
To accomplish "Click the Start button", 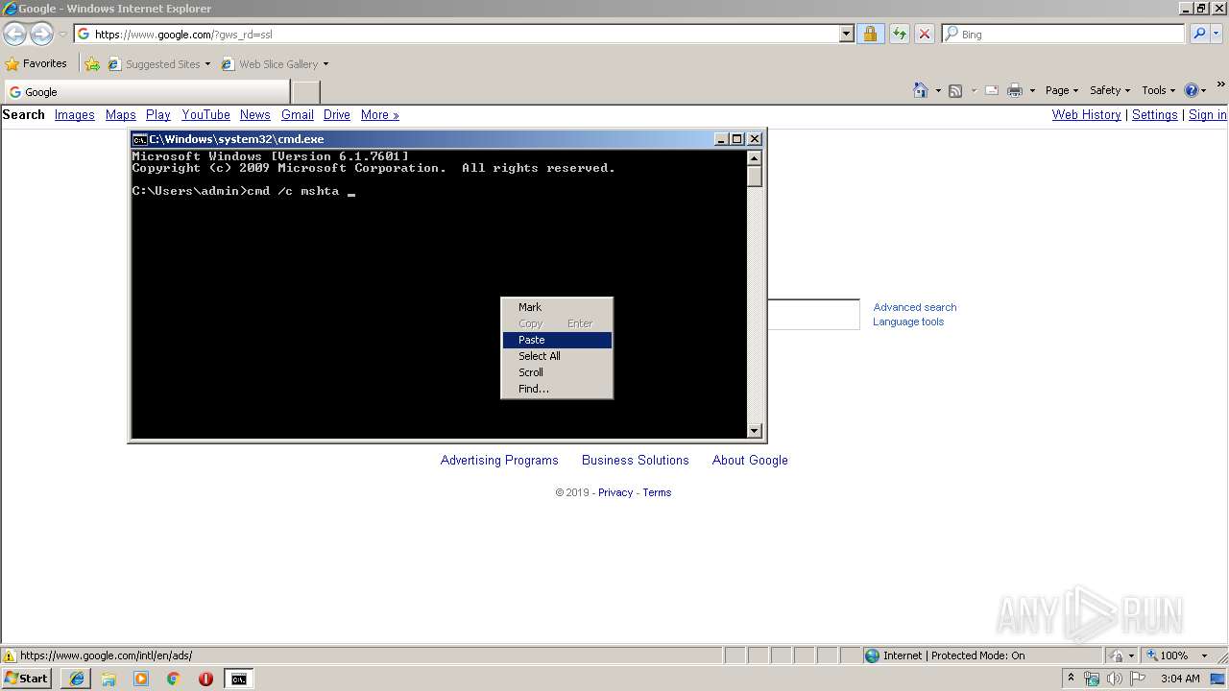I will [x=27, y=679].
